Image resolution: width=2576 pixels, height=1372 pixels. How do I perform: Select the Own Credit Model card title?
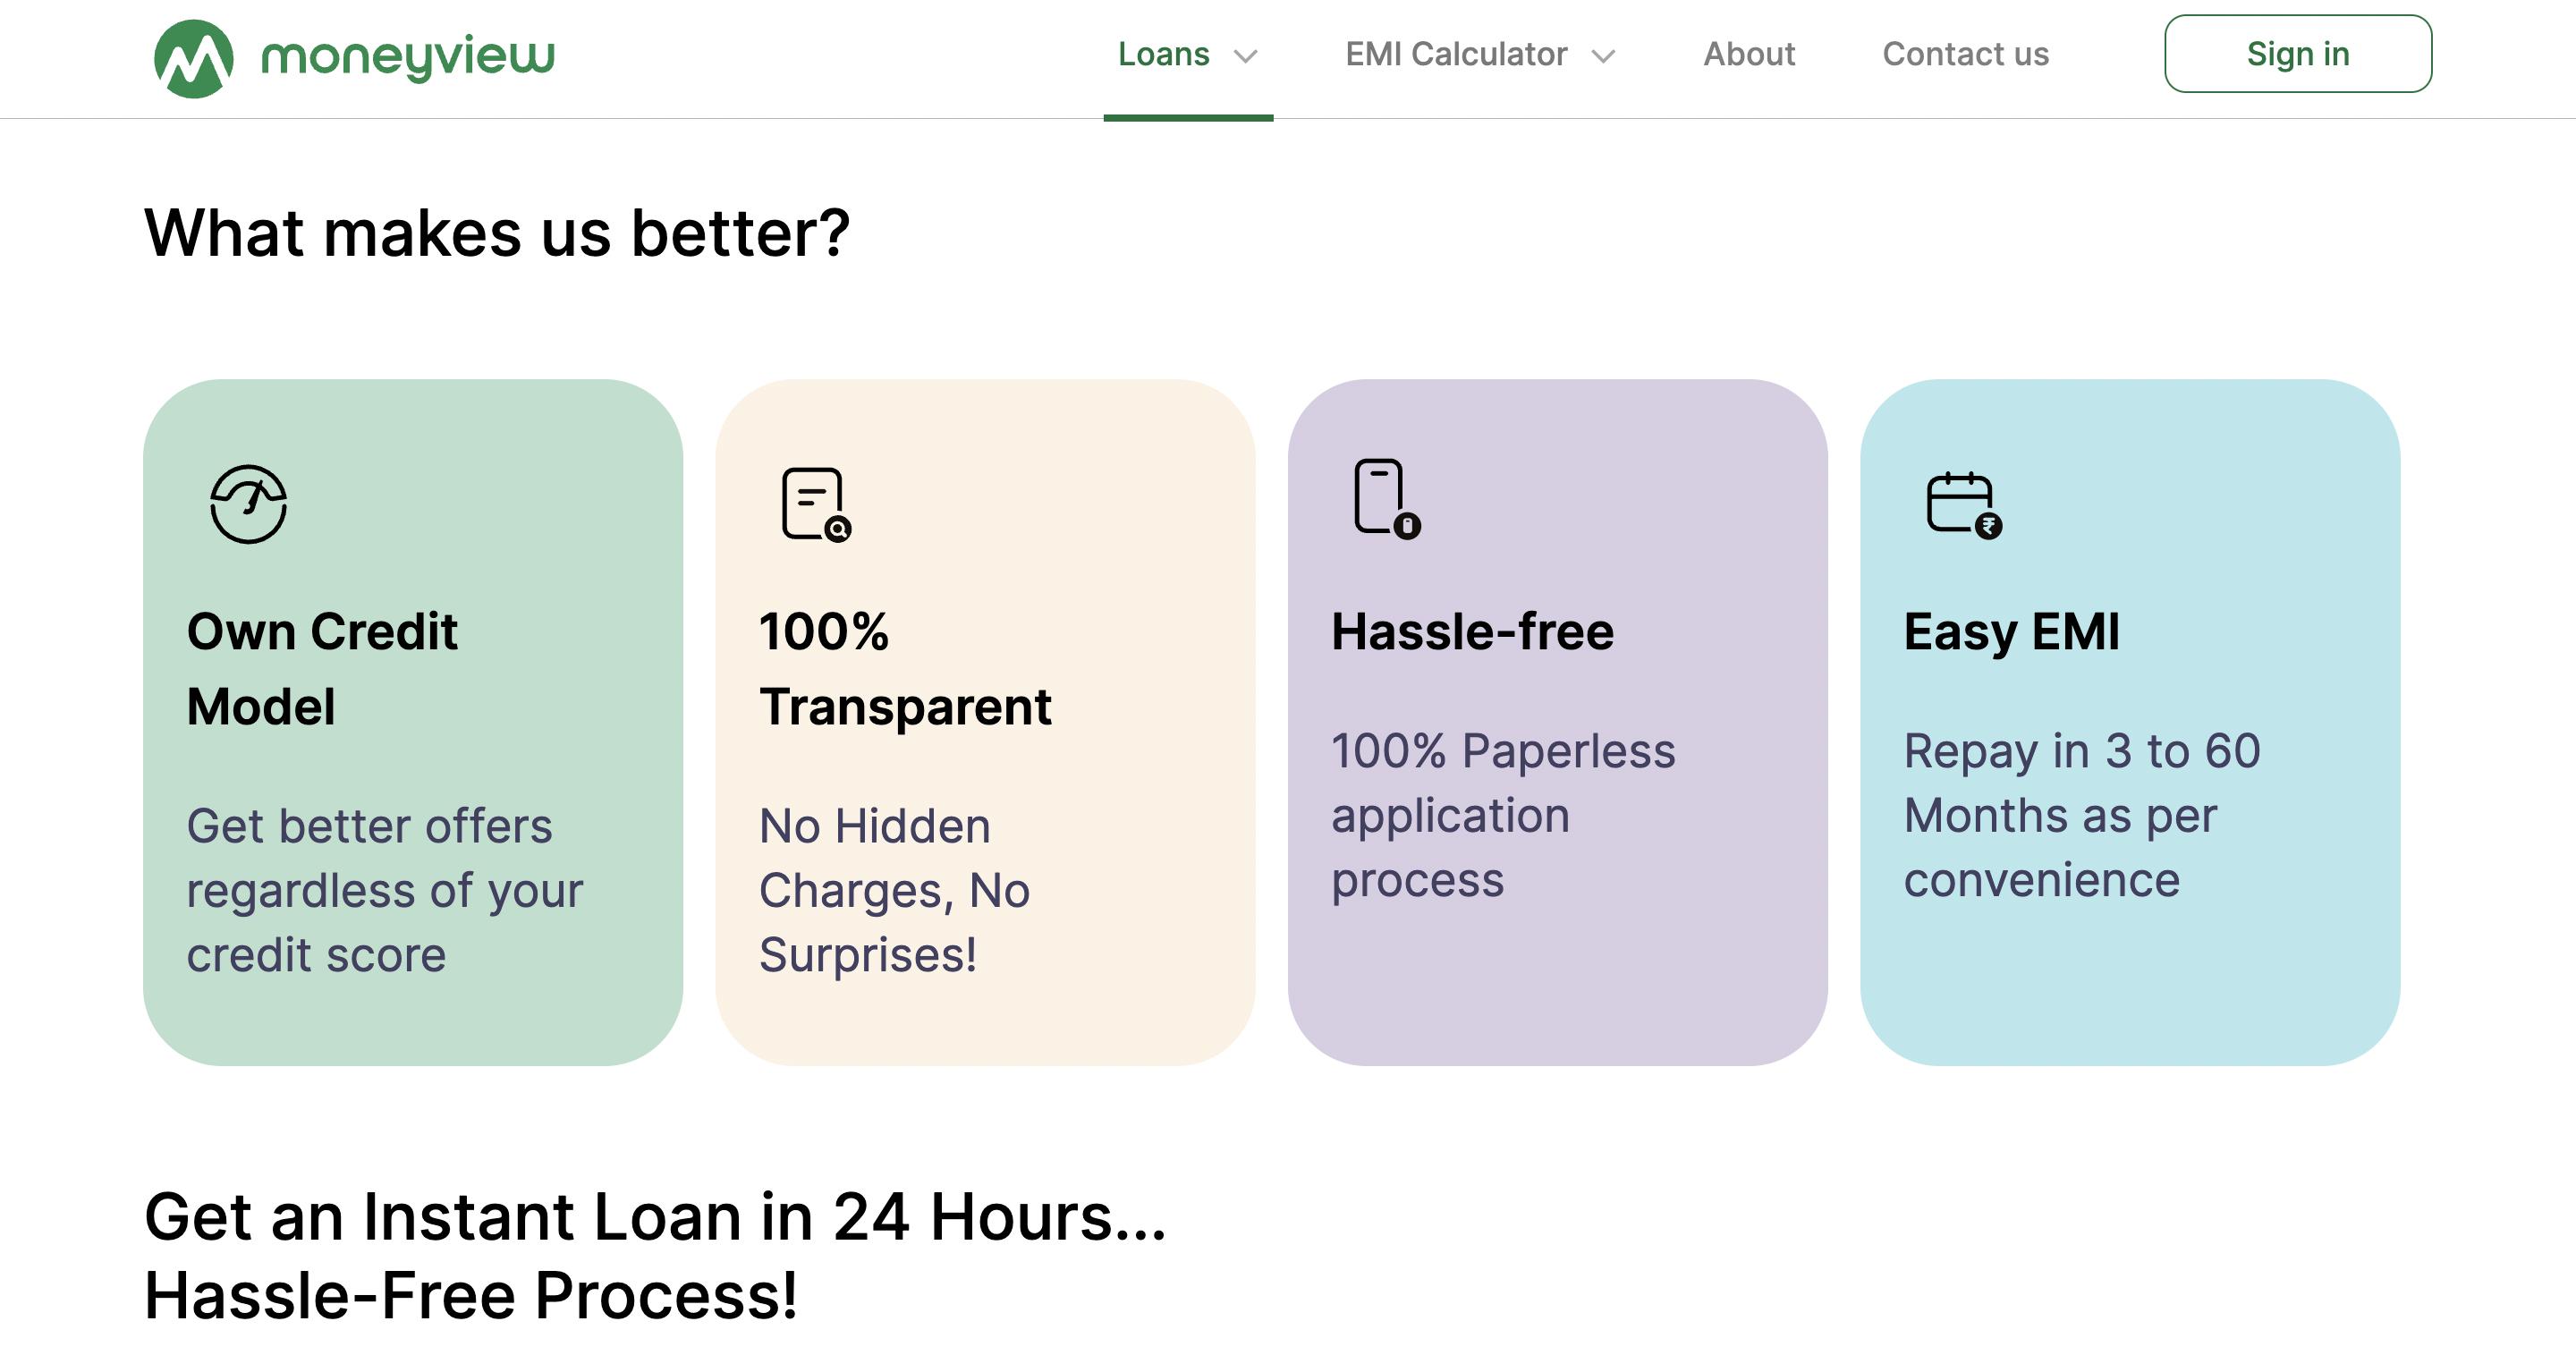point(322,668)
